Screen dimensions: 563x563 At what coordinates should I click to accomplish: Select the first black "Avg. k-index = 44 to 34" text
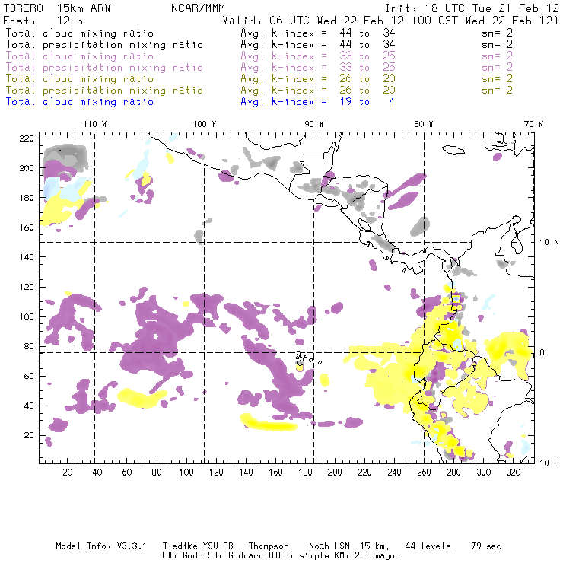(x=318, y=33)
